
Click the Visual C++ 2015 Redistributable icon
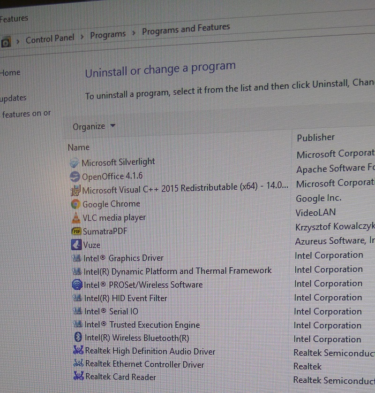[75, 191]
